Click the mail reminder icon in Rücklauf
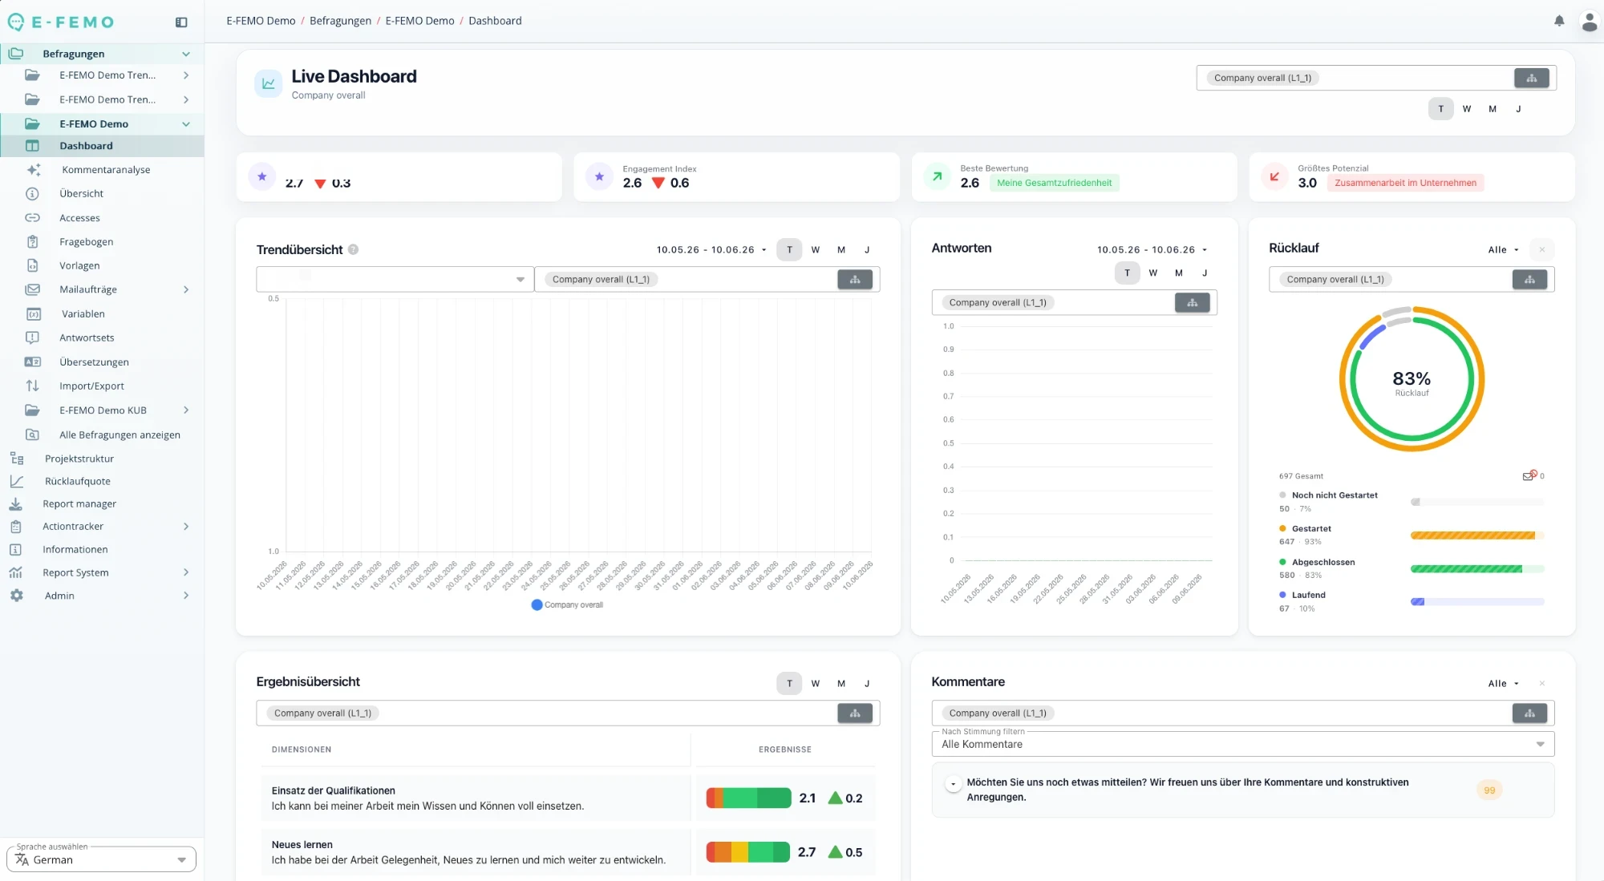The width and height of the screenshot is (1604, 881). pos(1529,475)
